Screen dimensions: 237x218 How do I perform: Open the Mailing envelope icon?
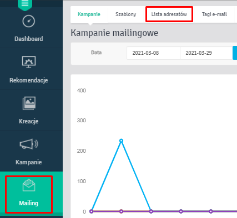click(x=29, y=185)
